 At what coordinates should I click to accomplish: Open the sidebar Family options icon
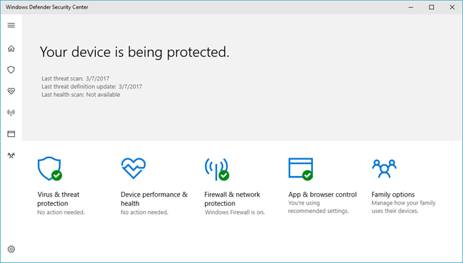pos(11,155)
